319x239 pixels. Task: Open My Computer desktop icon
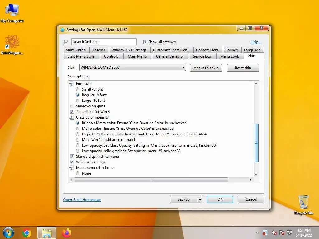click(12, 13)
